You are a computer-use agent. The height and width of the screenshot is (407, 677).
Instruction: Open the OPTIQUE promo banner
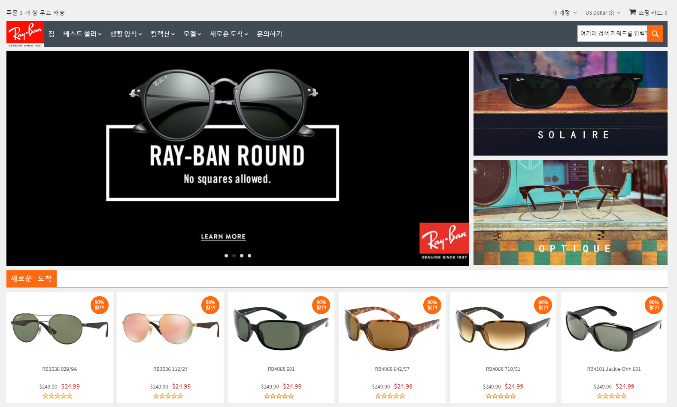click(571, 212)
